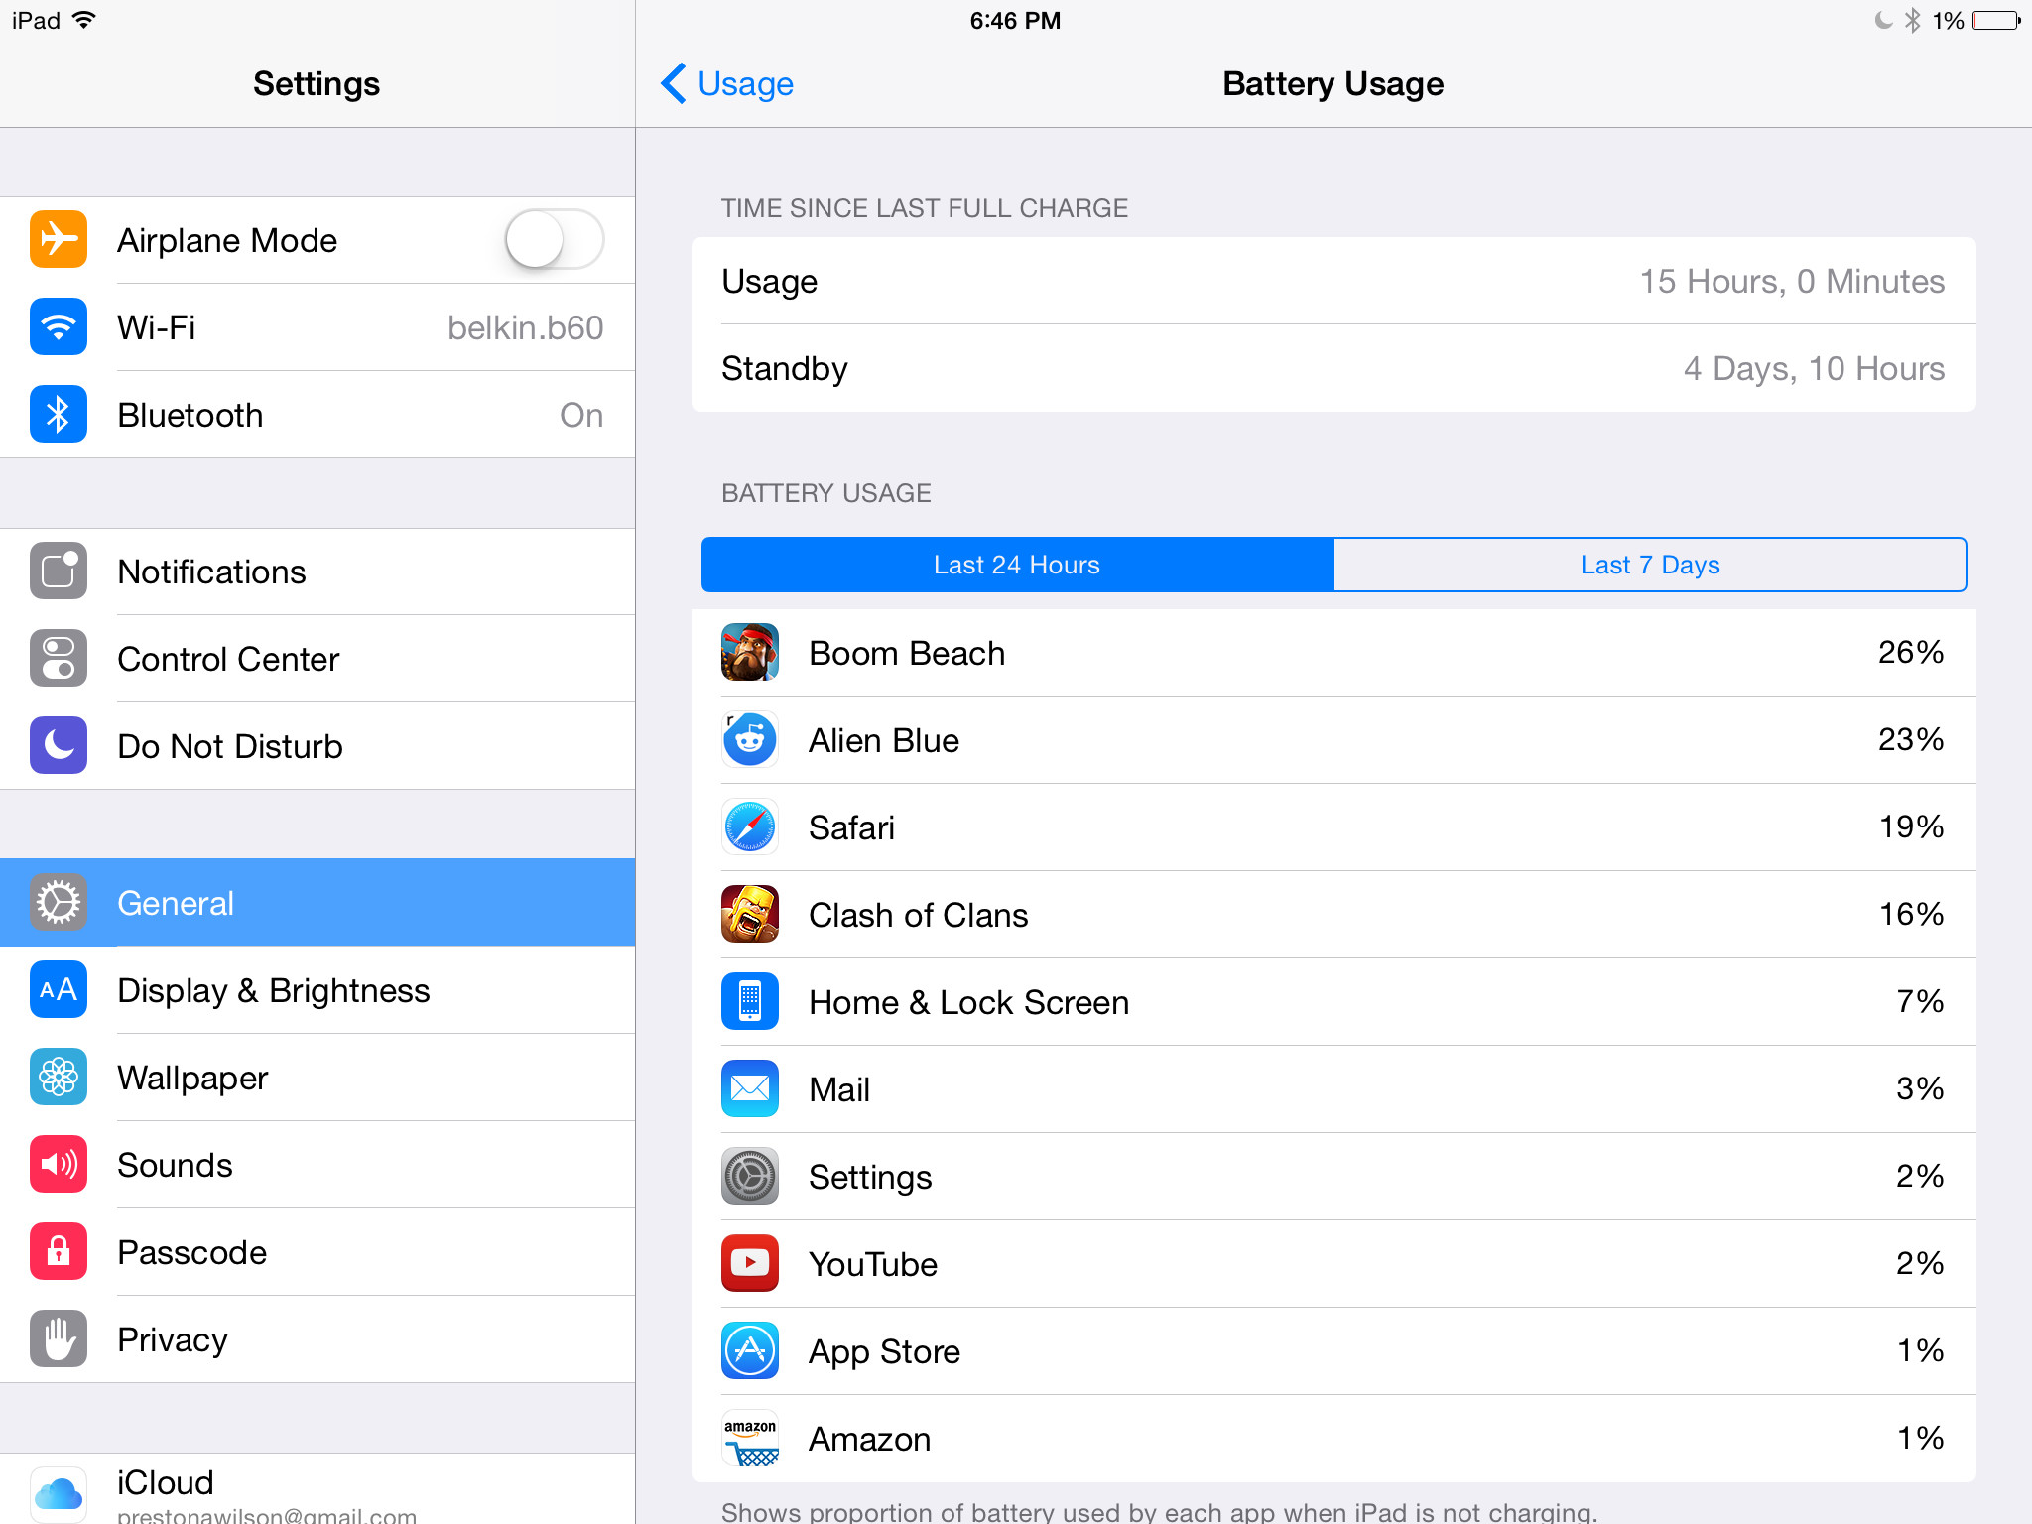Open iCloud account settings

[317, 1490]
